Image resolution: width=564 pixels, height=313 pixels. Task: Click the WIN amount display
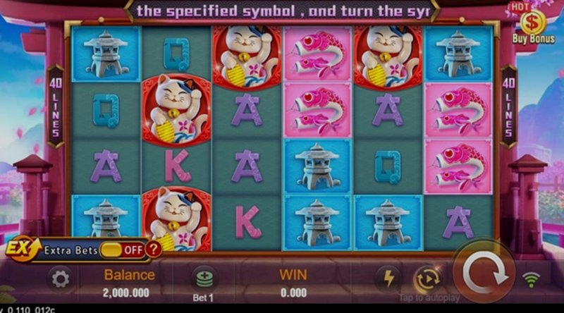(293, 293)
